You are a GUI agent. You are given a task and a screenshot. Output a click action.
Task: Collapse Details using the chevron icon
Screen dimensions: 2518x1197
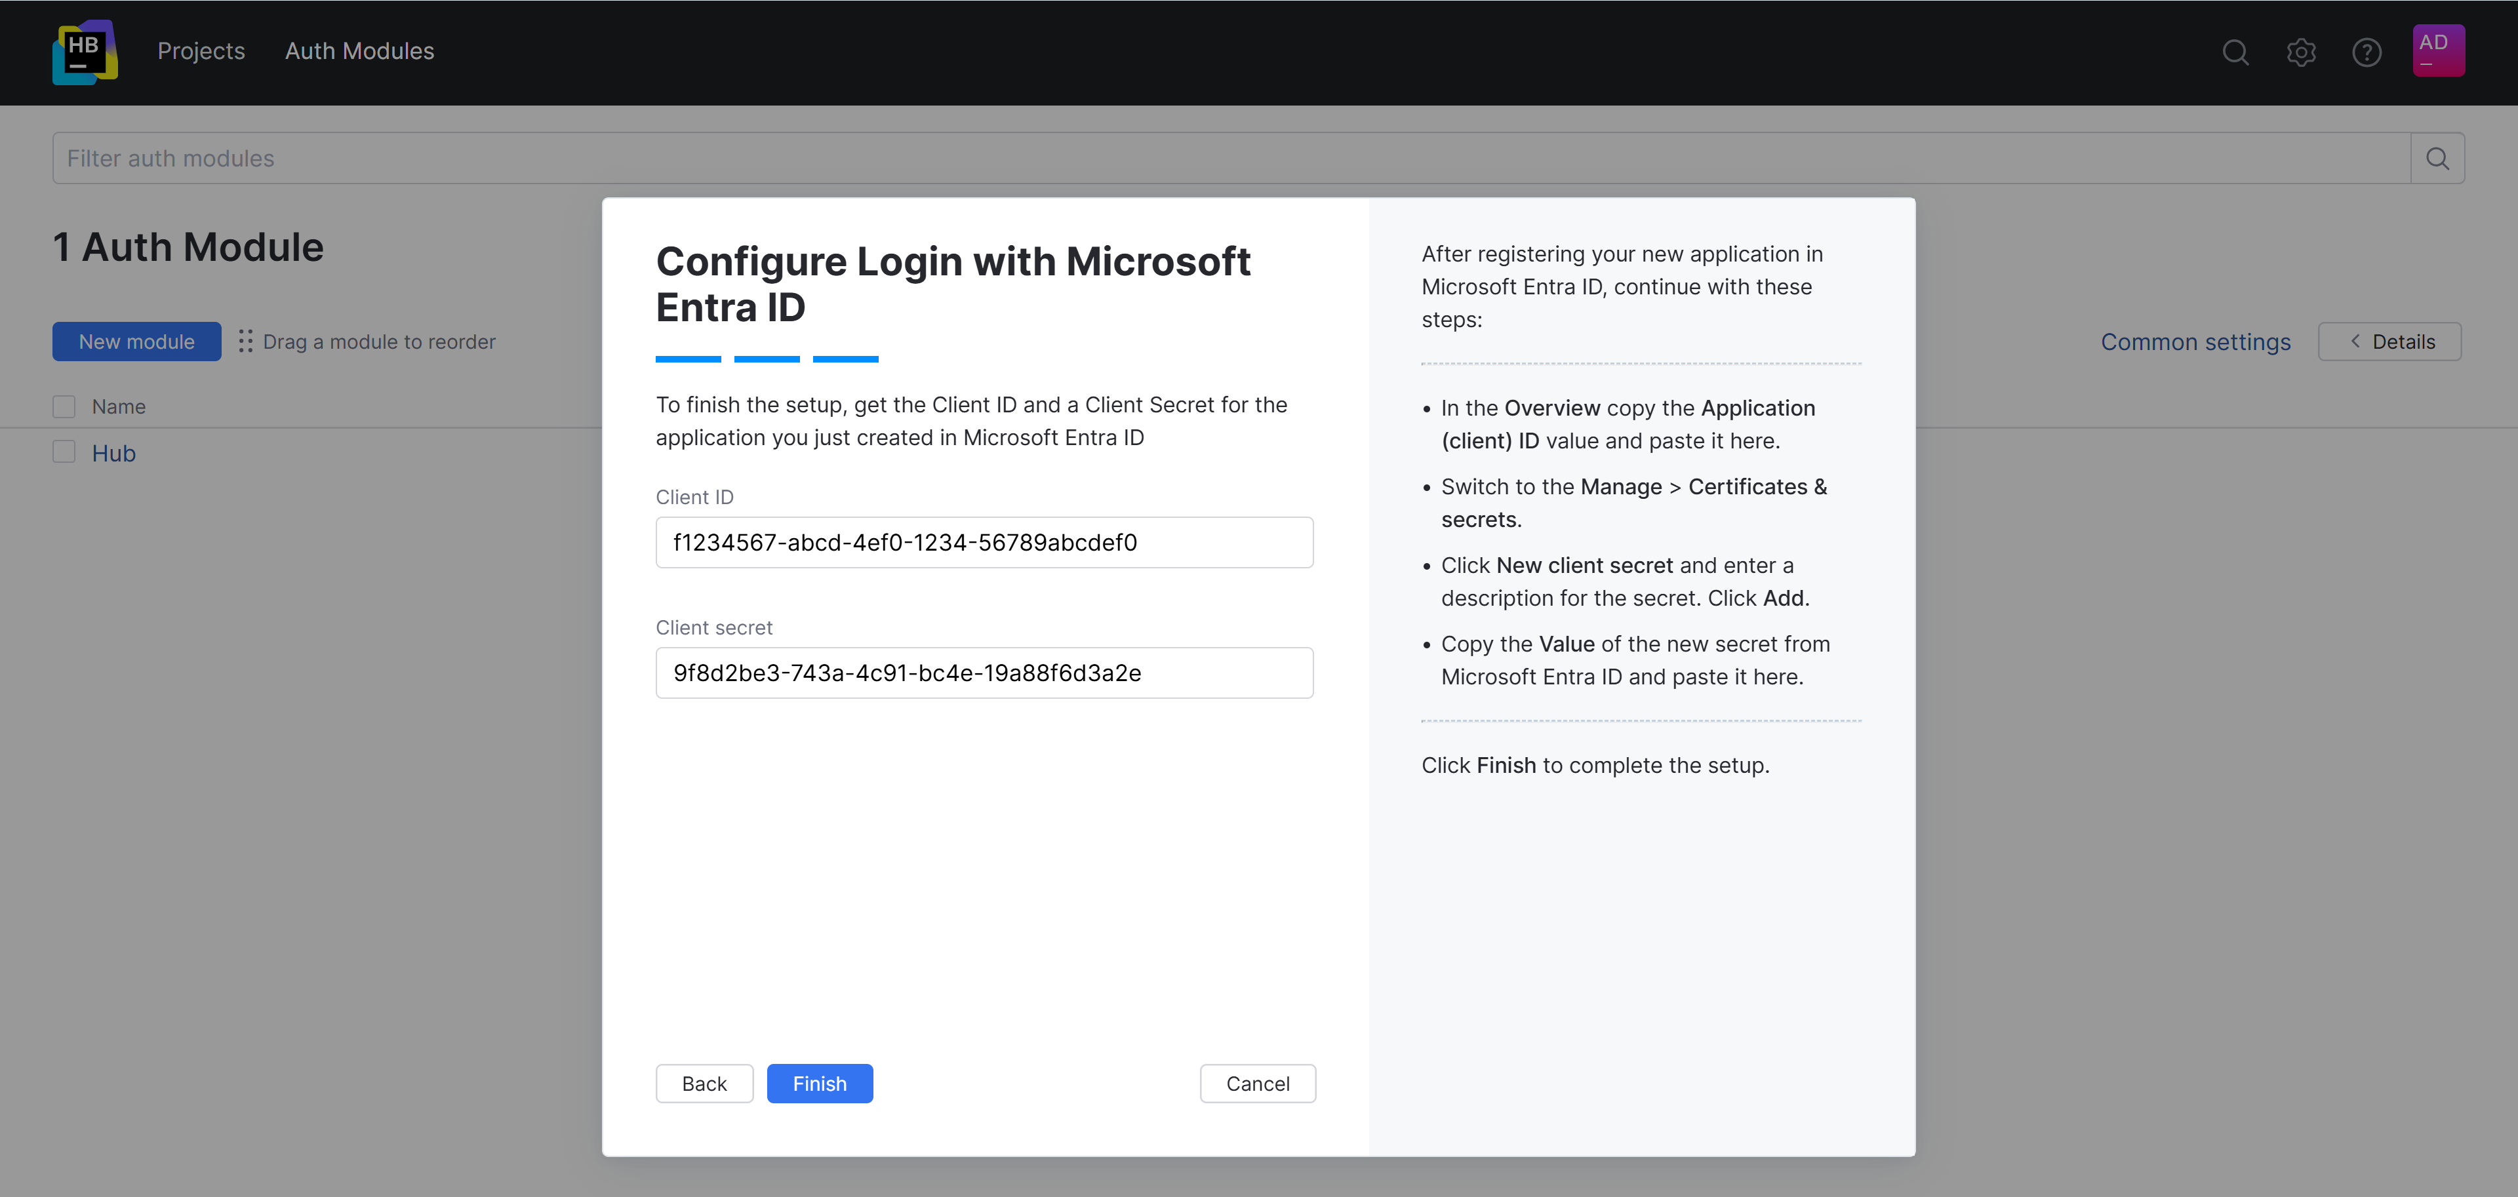point(2355,341)
